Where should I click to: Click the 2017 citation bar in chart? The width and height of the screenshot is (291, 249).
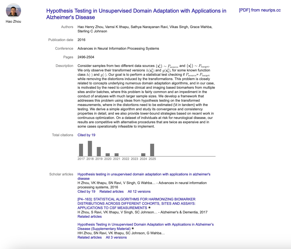point(81,150)
